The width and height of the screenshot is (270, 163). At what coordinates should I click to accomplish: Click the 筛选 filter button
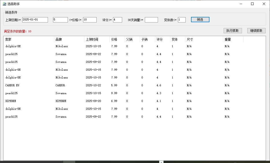pyautogui.click(x=200, y=20)
